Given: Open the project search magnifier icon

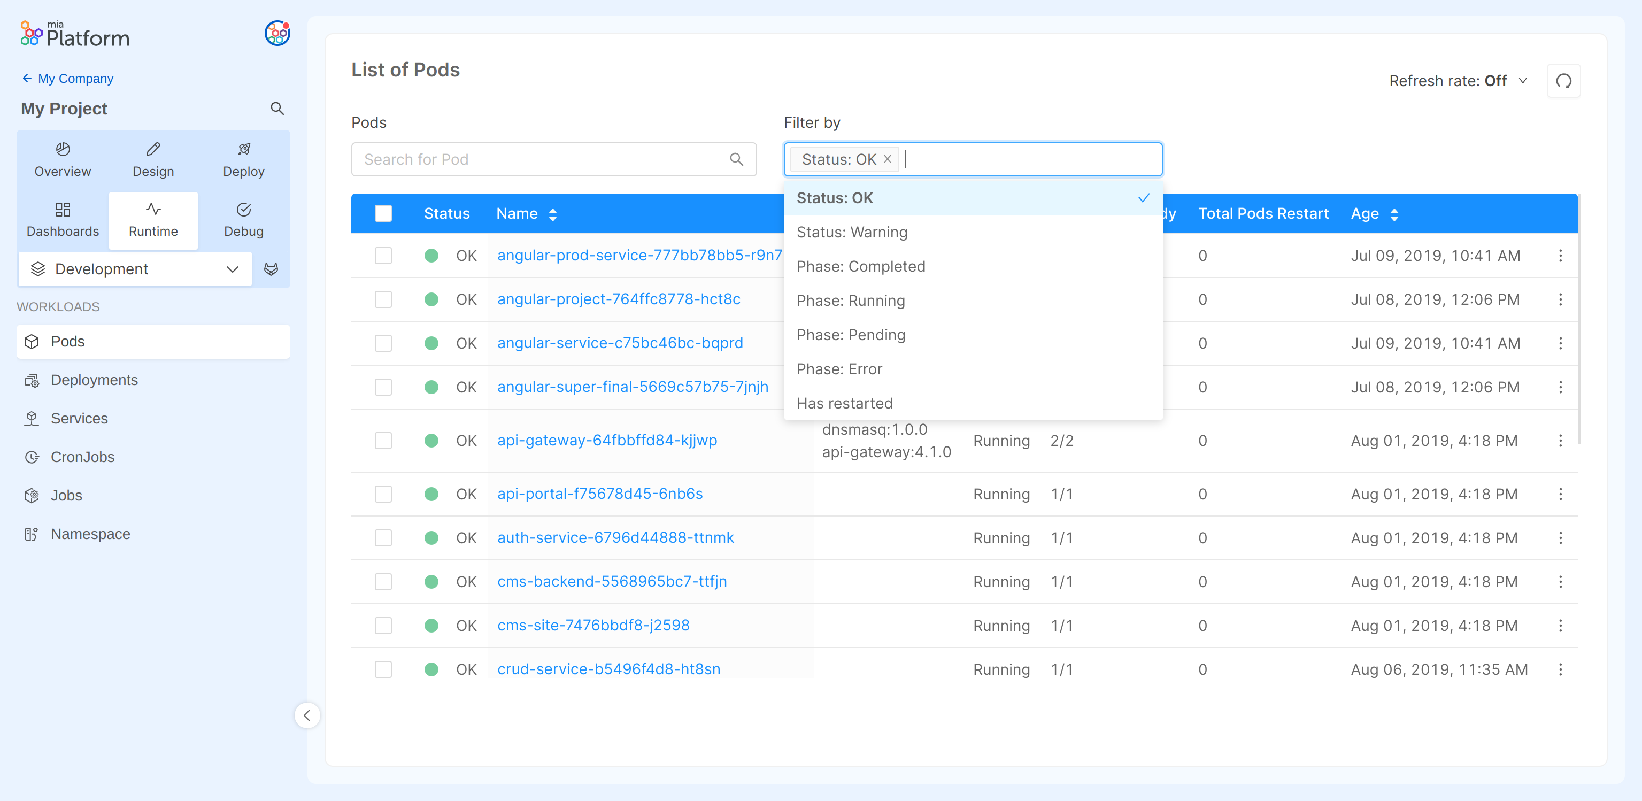Looking at the screenshot, I should (x=276, y=109).
